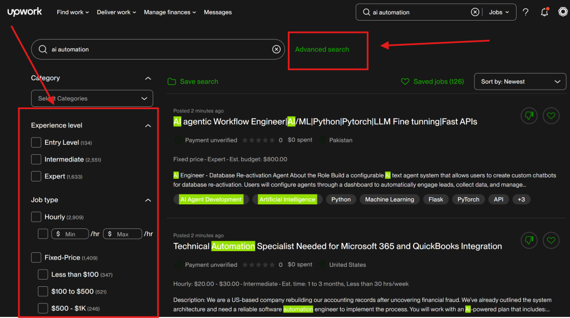The image size is (570, 318).
Task: Check the Intermediate experience filter
Action: (36, 159)
